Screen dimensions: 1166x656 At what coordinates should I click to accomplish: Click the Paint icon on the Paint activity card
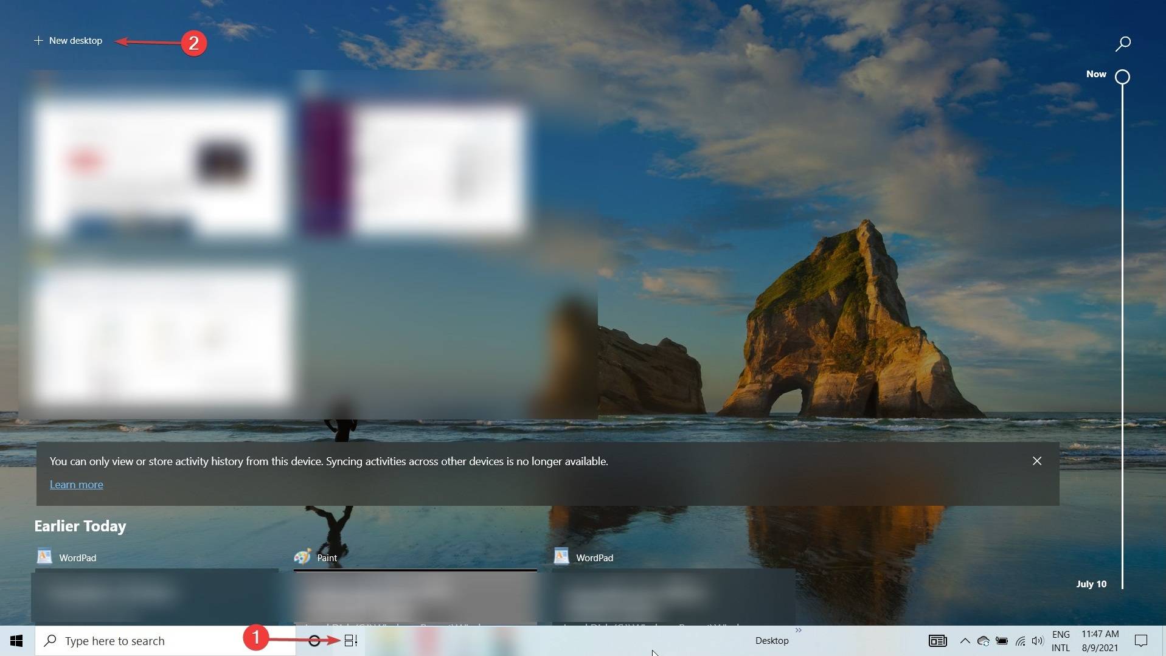[302, 557]
